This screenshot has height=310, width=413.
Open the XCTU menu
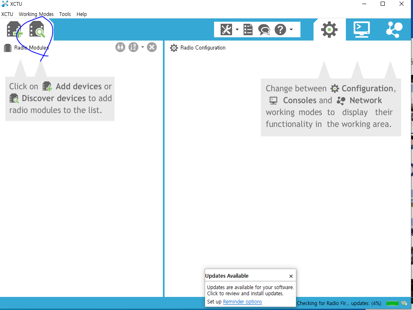7,14
